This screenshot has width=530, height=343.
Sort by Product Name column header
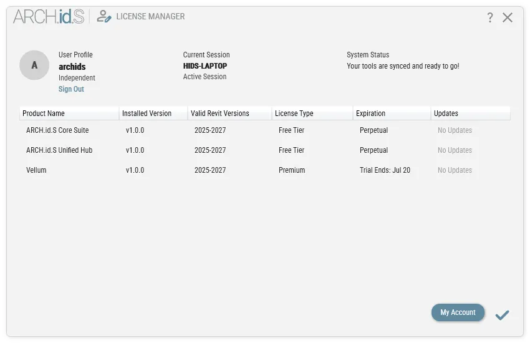click(69, 114)
